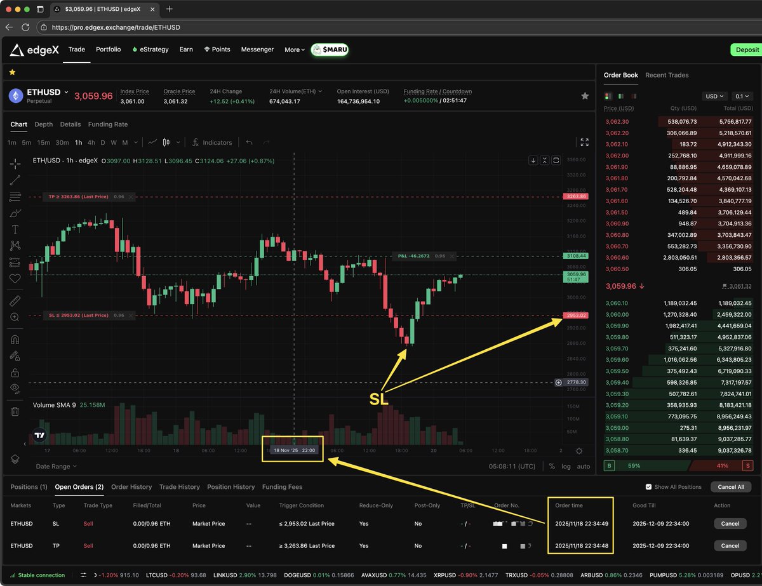Viewport: 762px width, 586px height.
Task: Click the line chart compare icon
Action: point(152,143)
